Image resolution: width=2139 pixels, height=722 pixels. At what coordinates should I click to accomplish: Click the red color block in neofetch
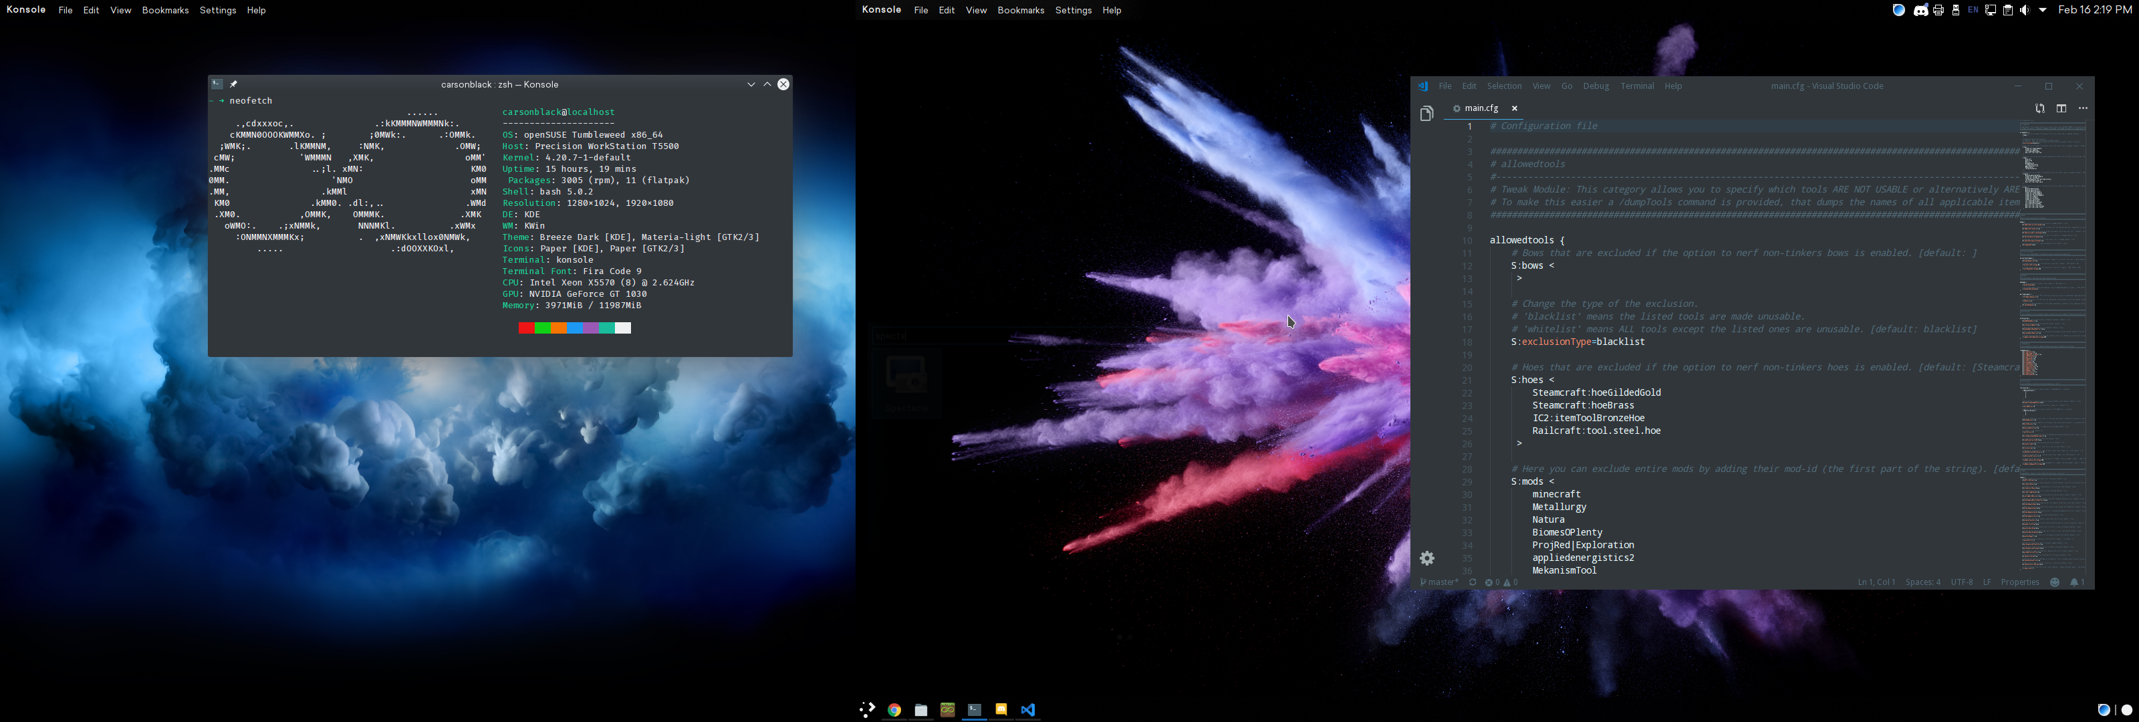[527, 328]
